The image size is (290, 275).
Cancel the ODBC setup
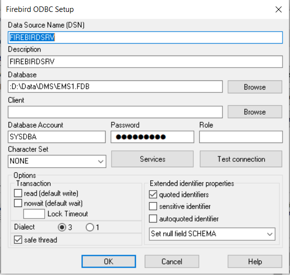(x=172, y=262)
